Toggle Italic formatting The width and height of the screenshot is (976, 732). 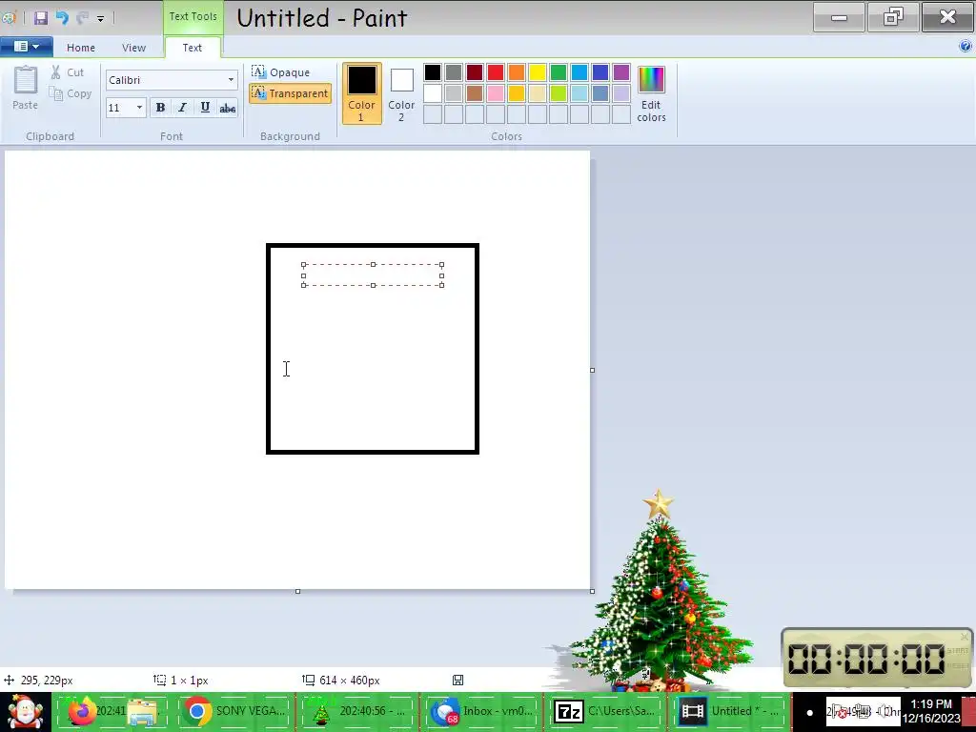[x=182, y=108]
